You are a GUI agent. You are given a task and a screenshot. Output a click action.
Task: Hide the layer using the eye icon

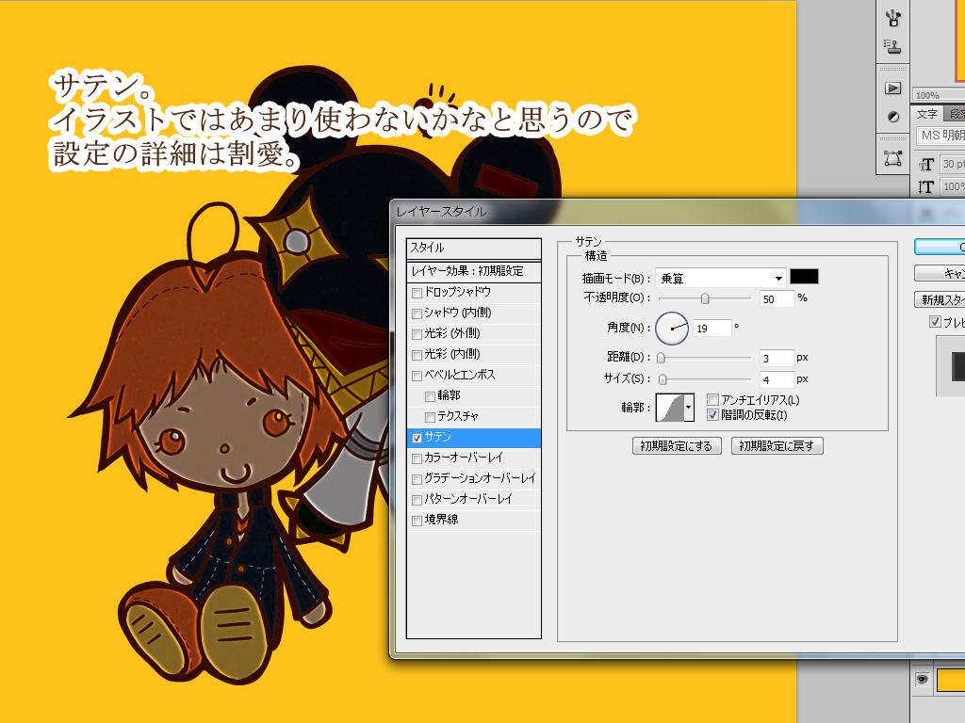923,679
